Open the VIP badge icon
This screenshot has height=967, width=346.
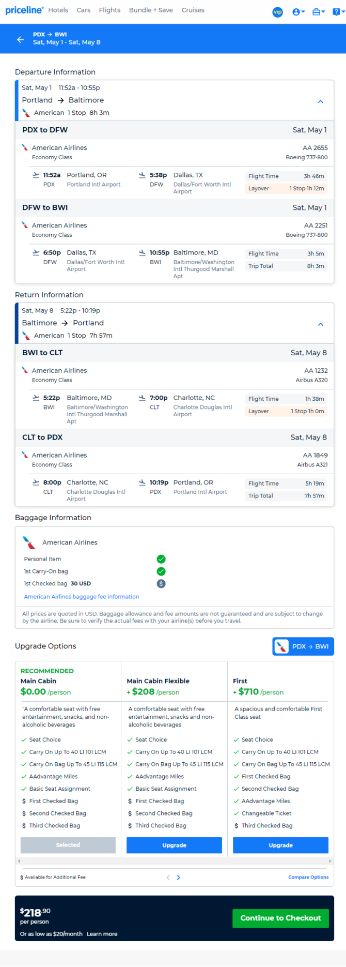click(x=277, y=12)
